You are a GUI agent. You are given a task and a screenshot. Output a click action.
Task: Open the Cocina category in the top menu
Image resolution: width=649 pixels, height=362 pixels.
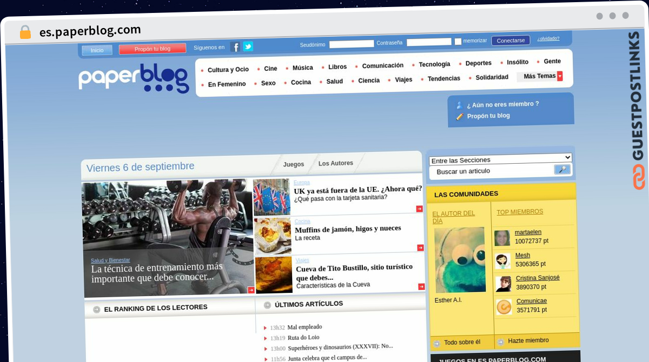301,82
